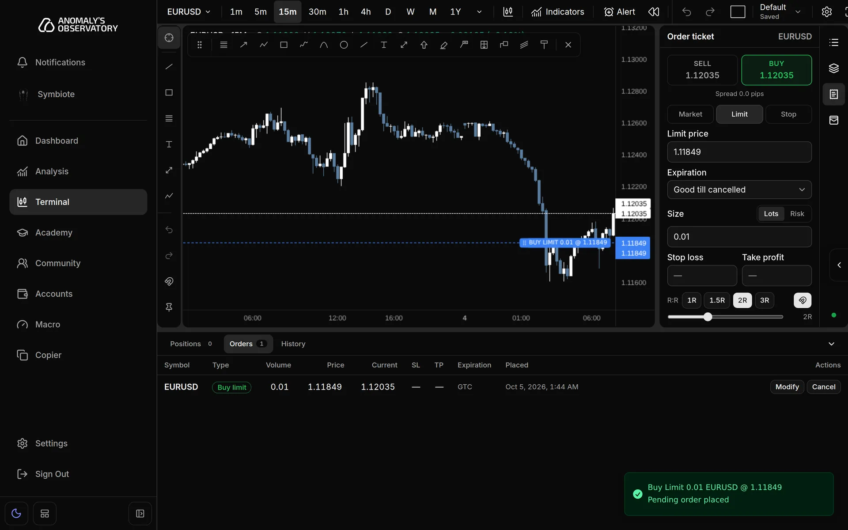Click the BUY 1.12035 button
The image size is (848, 530).
pos(776,70)
